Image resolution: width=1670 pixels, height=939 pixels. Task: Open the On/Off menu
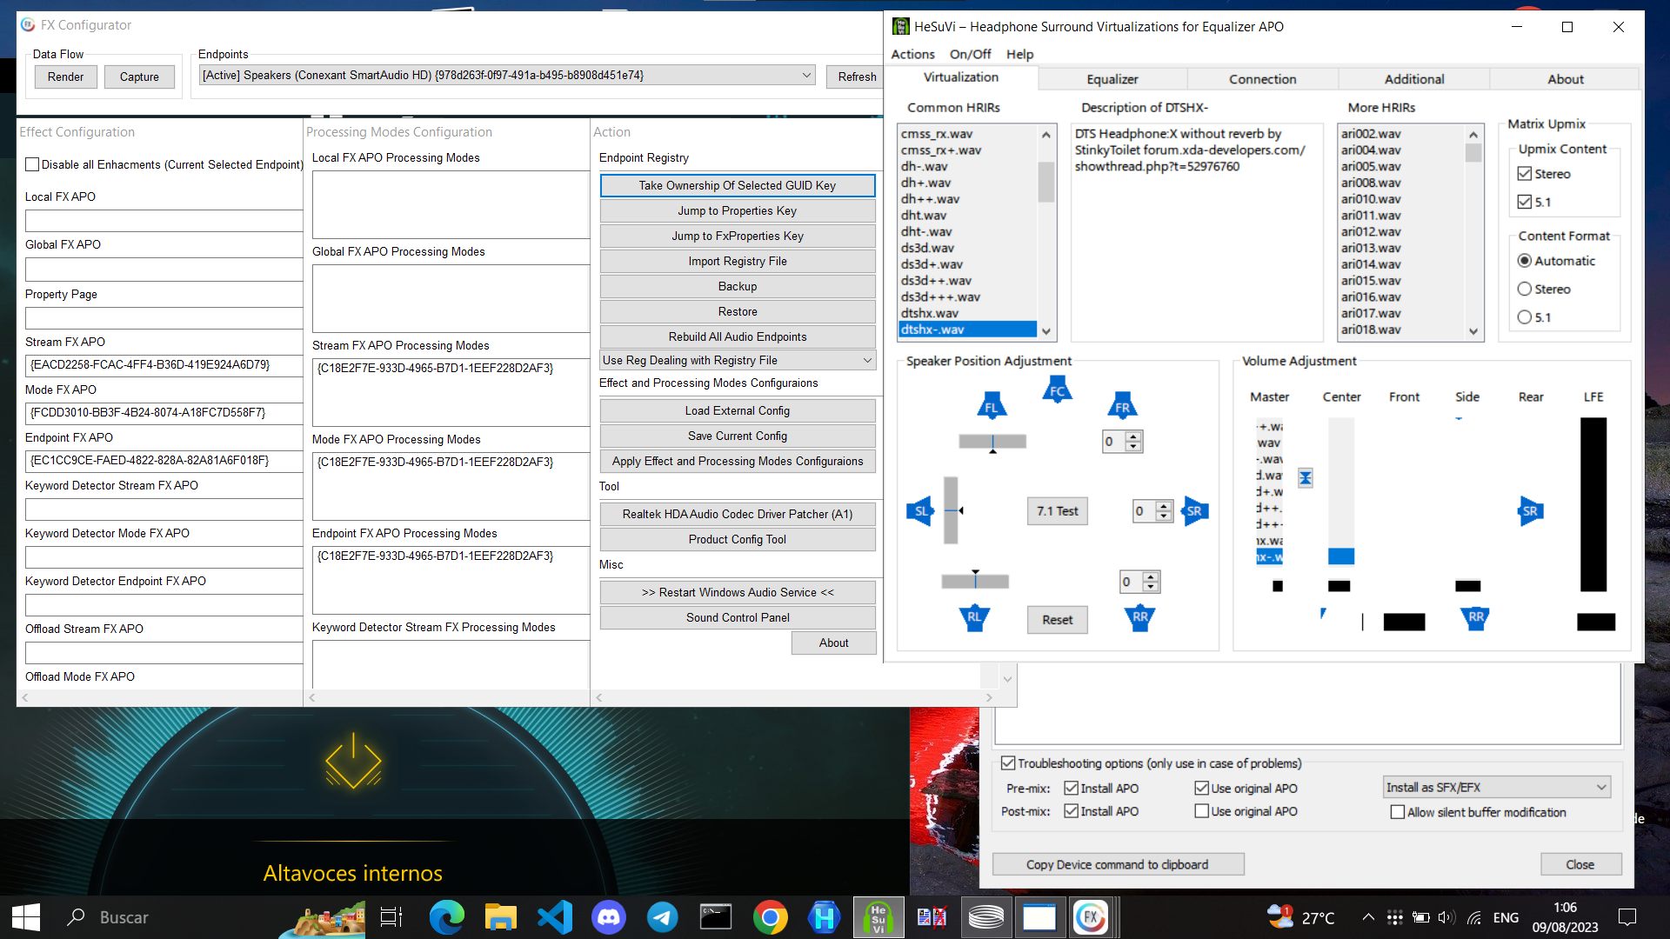[x=970, y=54]
